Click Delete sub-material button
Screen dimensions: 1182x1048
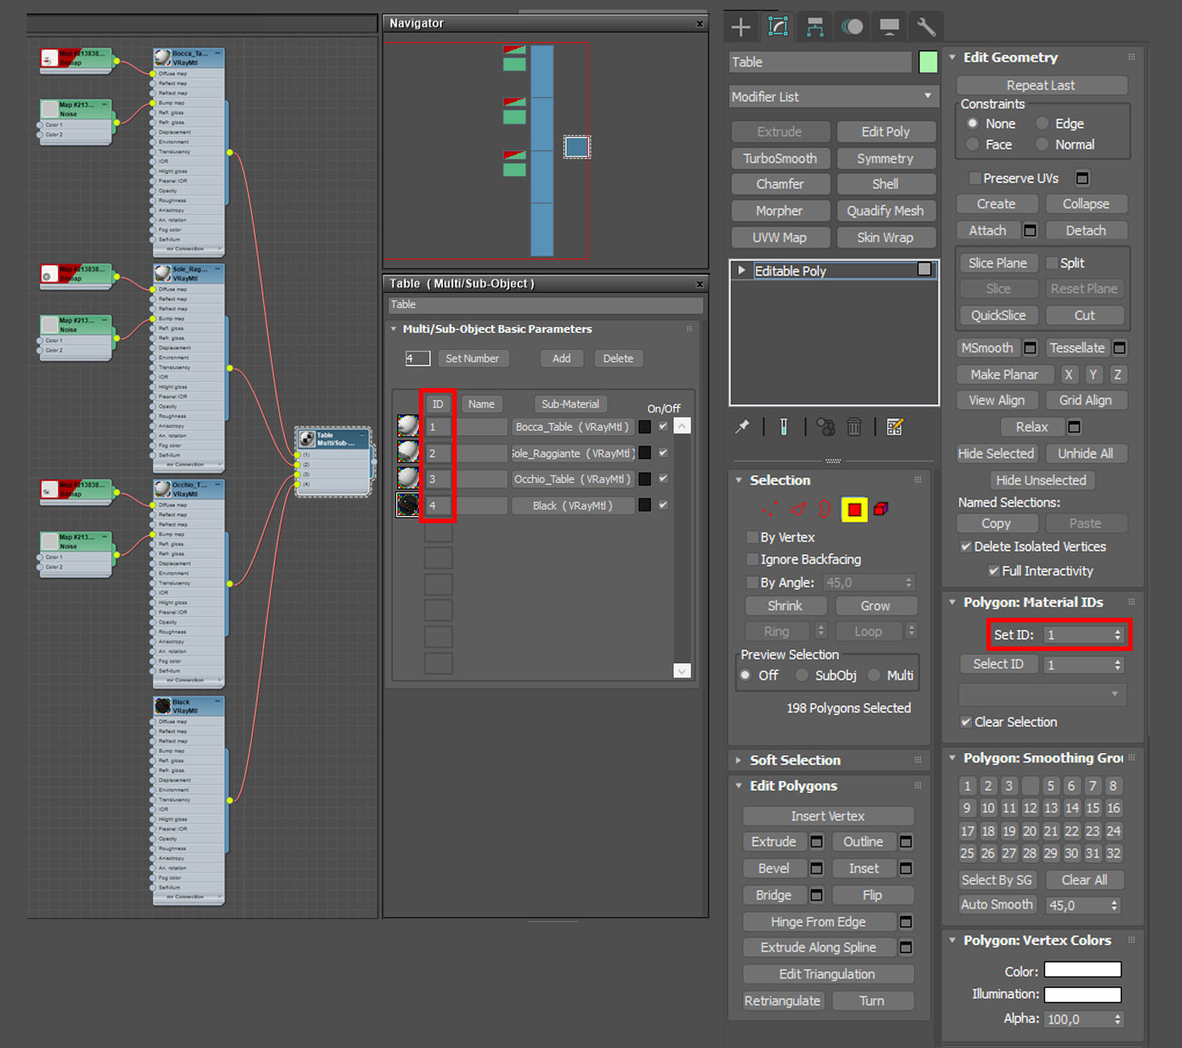(x=618, y=358)
